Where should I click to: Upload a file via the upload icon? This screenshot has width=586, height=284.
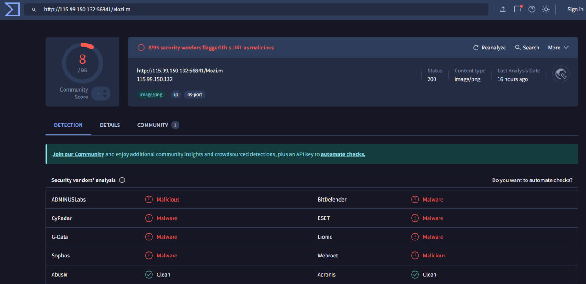coord(503,9)
